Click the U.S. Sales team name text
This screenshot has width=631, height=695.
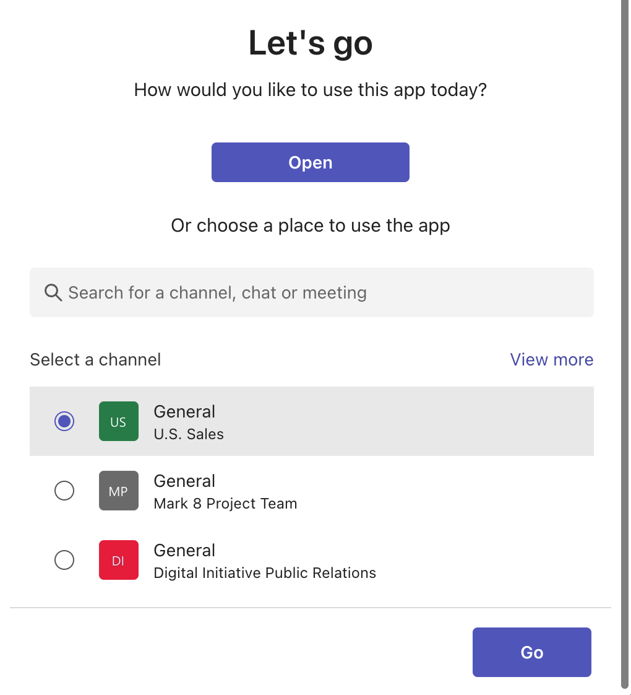[189, 434]
